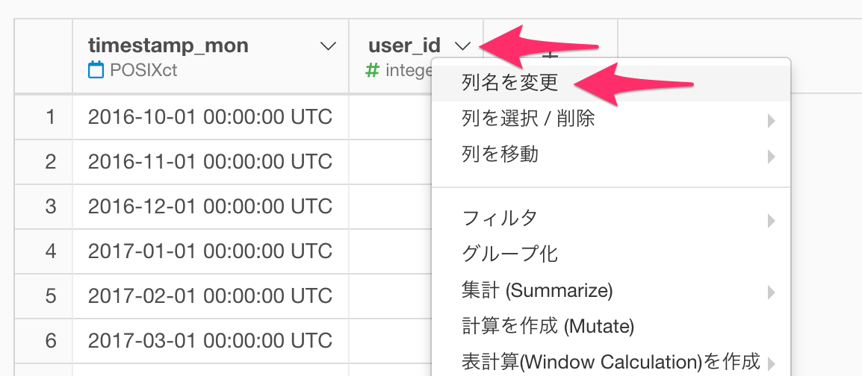Select 計算を作成 (Mutate) menu entry
862x376 pixels.
(611, 327)
